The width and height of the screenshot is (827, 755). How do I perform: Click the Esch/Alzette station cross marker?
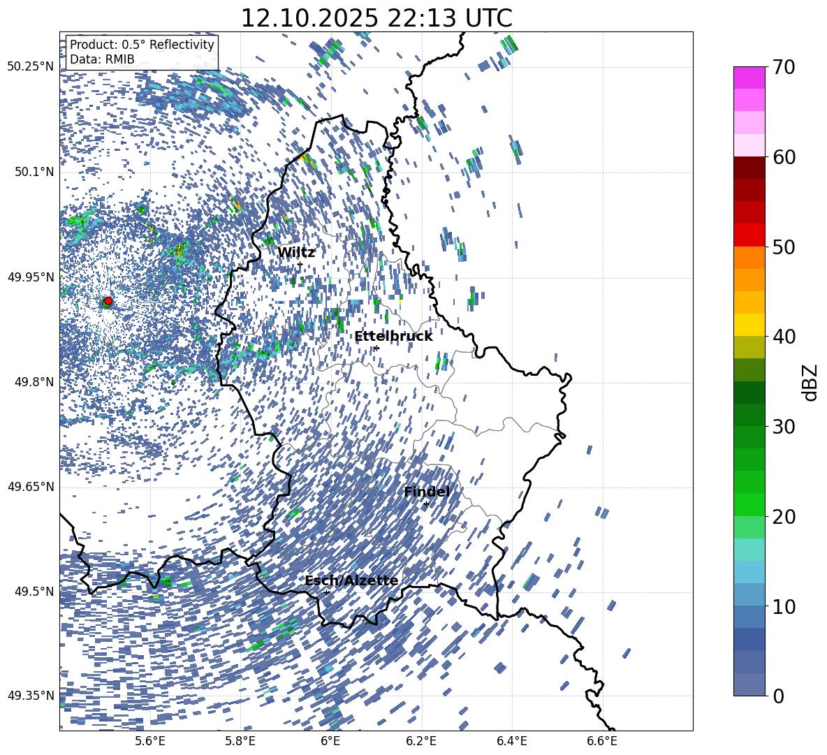click(326, 592)
